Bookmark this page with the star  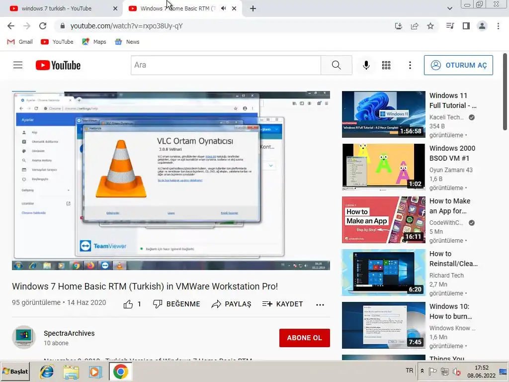pos(430,26)
